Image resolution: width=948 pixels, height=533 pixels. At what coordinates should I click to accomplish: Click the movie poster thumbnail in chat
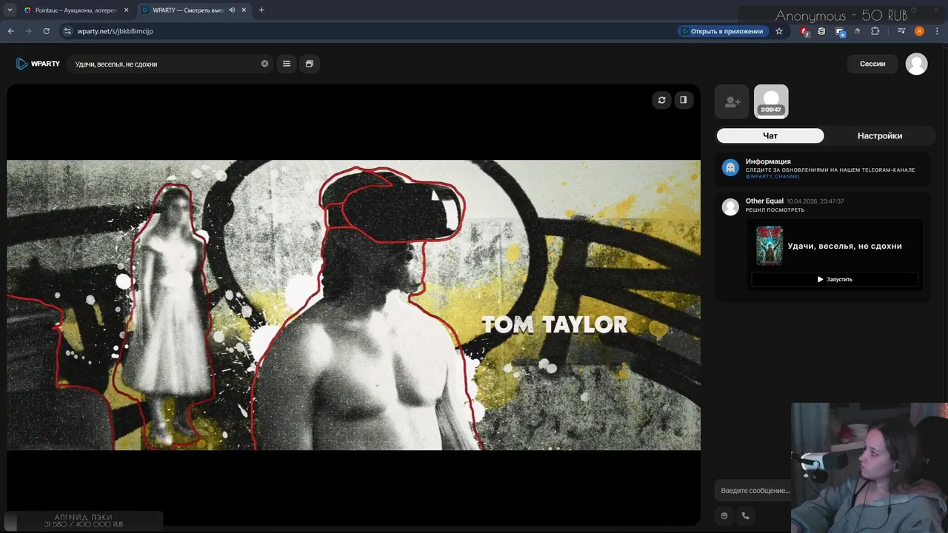pyautogui.click(x=769, y=246)
